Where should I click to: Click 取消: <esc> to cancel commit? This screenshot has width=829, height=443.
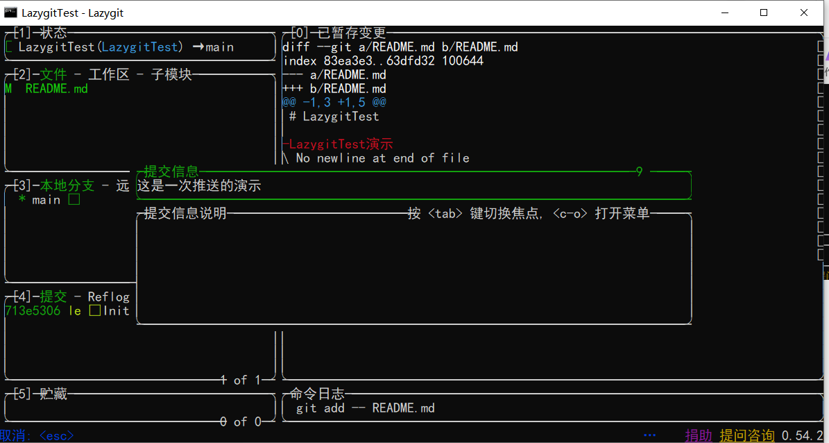tap(37, 435)
